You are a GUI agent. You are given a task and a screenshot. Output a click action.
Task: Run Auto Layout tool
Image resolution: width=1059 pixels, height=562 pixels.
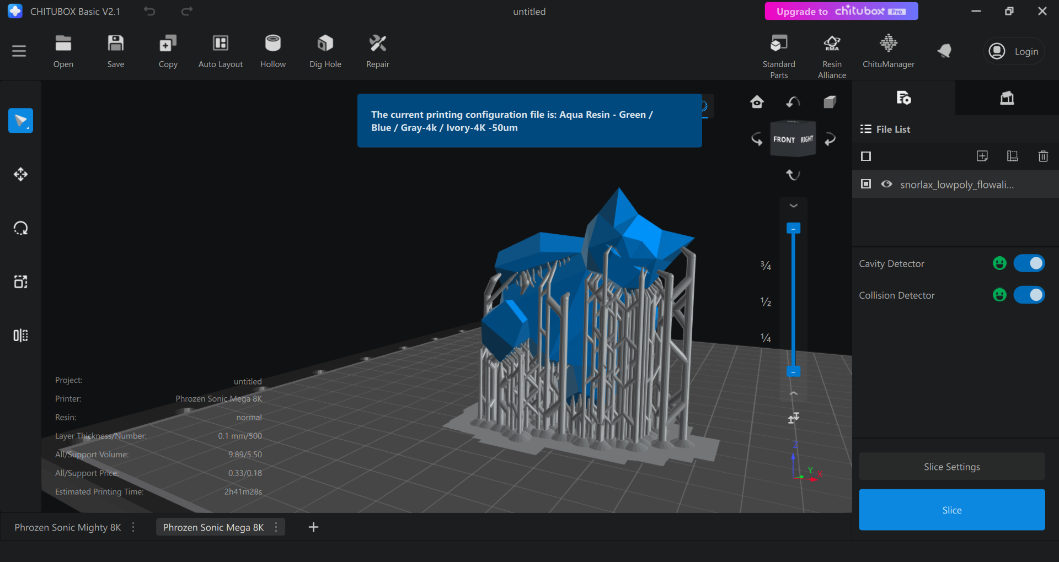221,52
